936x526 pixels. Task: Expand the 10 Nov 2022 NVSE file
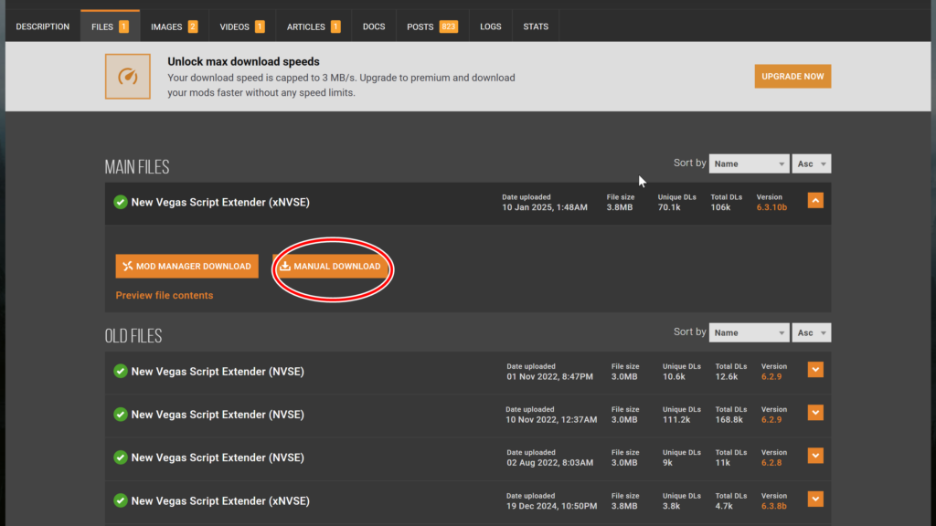[x=815, y=413]
